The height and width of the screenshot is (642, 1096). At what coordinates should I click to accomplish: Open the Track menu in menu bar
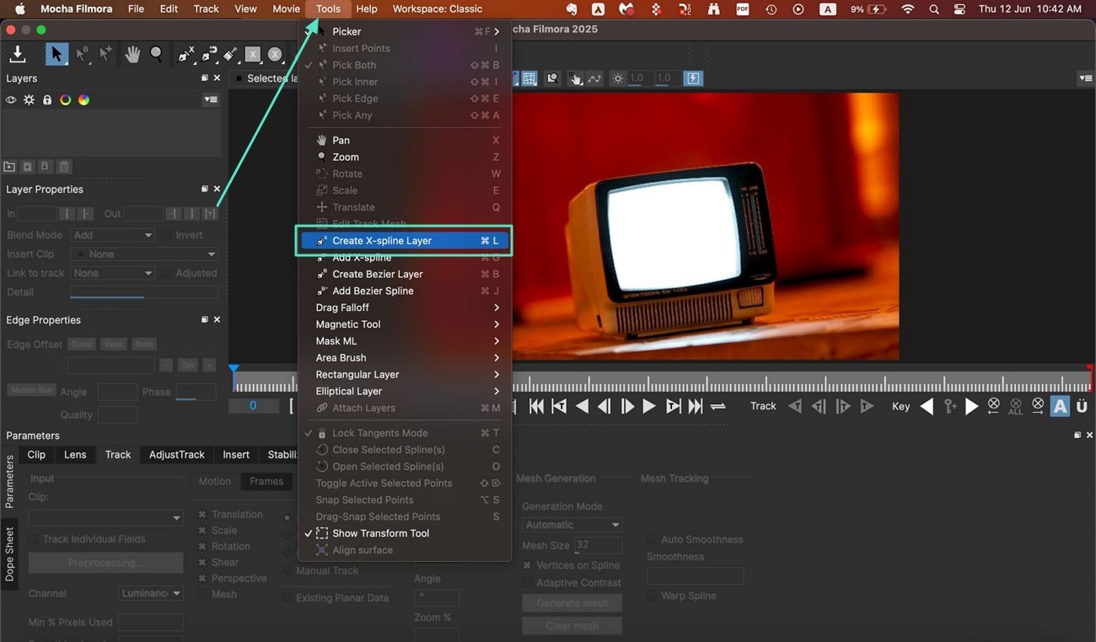[x=206, y=9]
